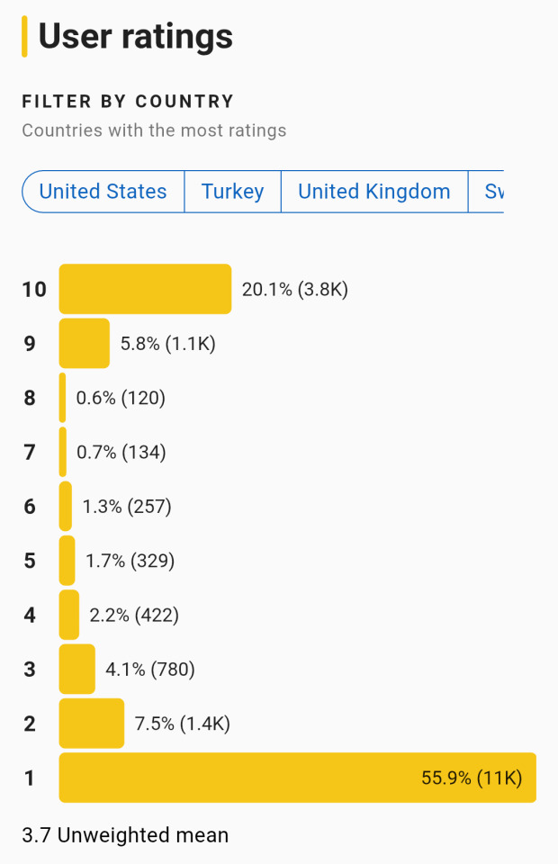
Task: Open the 4-star rating bar
Action: pyautogui.click(x=69, y=615)
